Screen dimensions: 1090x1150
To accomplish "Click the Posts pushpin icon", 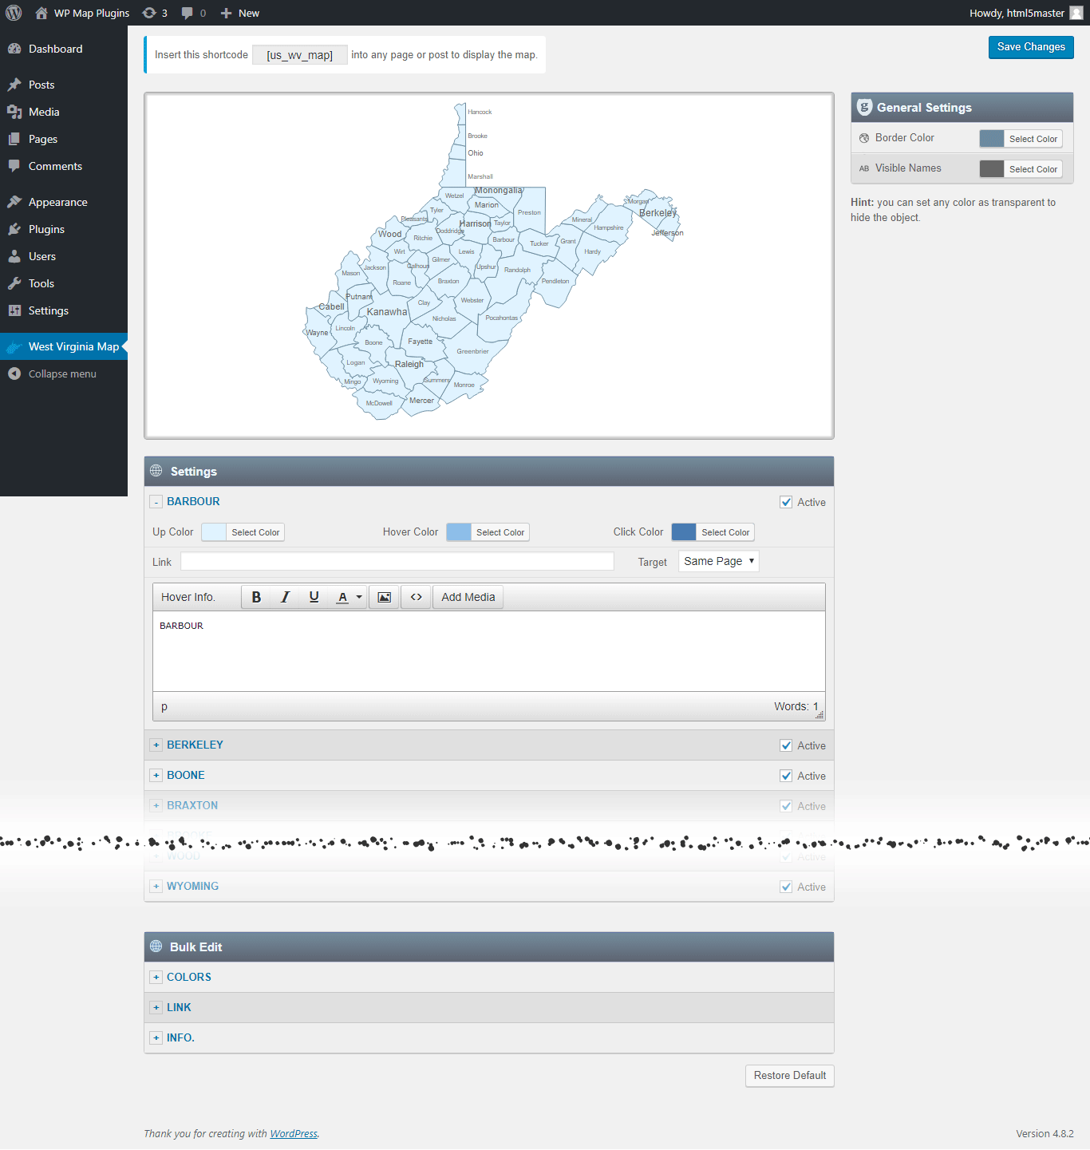I will [x=14, y=85].
